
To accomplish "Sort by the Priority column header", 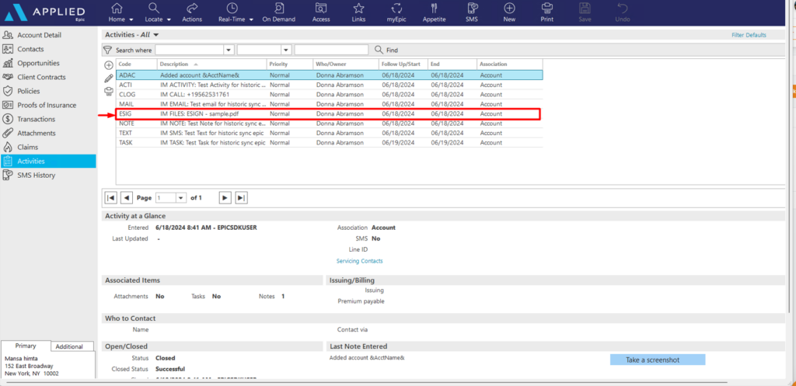I will point(290,64).
